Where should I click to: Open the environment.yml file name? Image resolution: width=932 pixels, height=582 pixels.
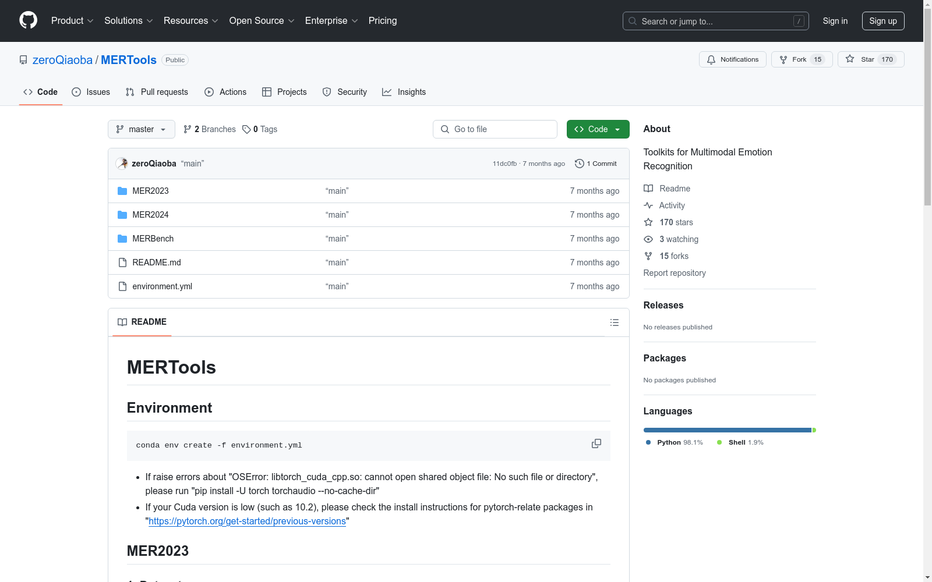[162, 286]
